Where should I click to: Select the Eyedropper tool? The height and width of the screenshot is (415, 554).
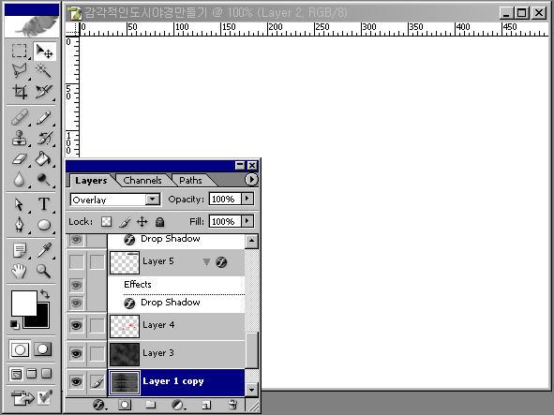pos(44,250)
